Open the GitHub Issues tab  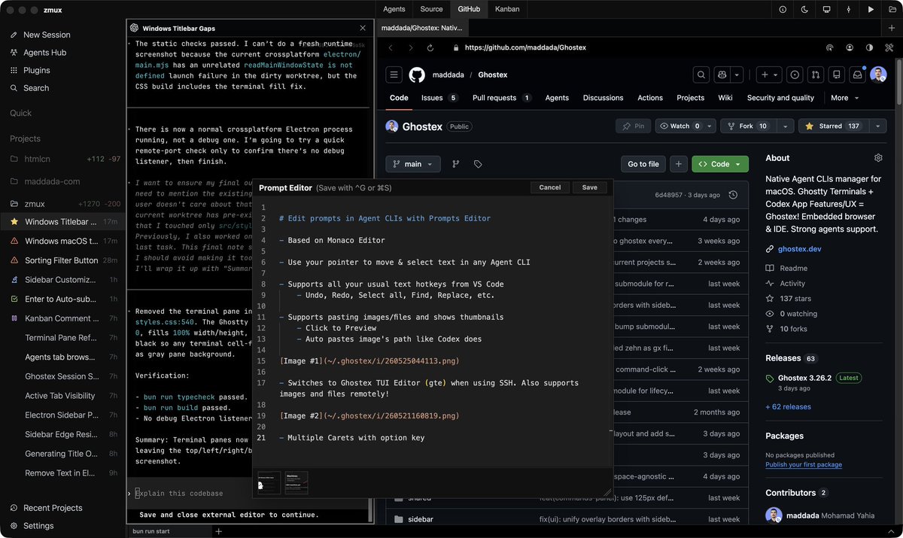tap(439, 98)
